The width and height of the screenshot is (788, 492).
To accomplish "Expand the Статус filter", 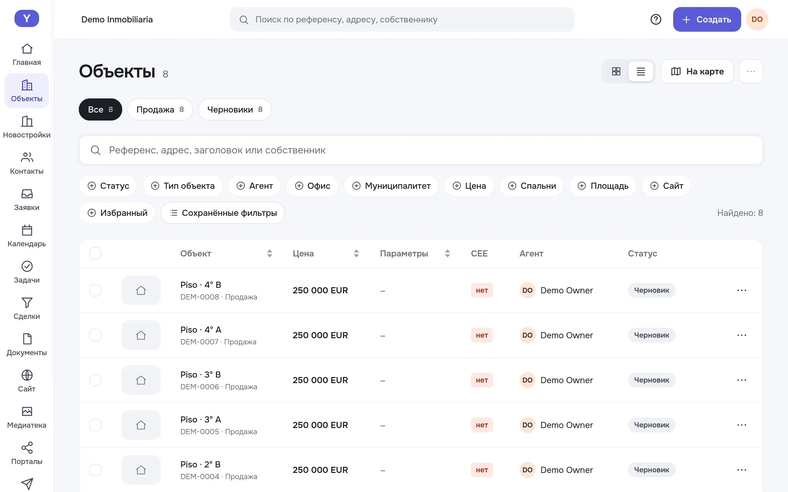I will pyautogui.click(x=108, y=186).
